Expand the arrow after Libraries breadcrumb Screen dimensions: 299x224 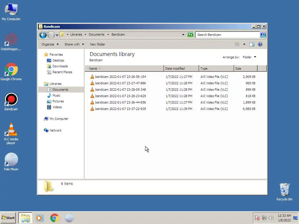click(85, 35)
